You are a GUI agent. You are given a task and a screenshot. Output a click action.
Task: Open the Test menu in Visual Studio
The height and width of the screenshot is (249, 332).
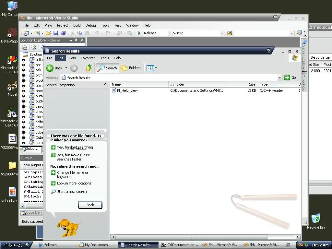pos(117,25)
